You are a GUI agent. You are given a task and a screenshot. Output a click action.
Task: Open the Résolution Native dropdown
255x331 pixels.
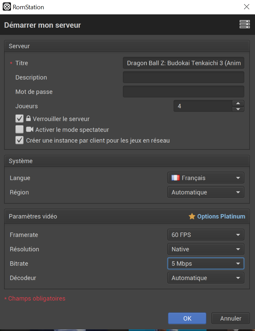tap(206, 249)
